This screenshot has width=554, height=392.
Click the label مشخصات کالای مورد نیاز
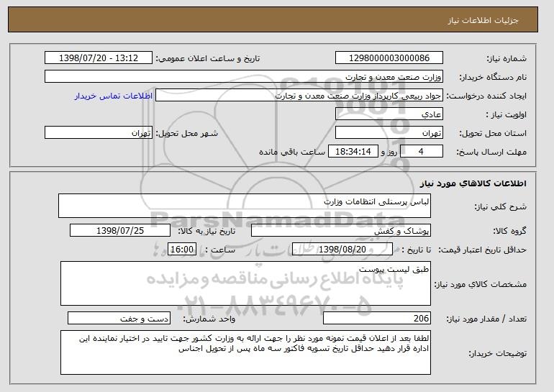tap(480, 284)
